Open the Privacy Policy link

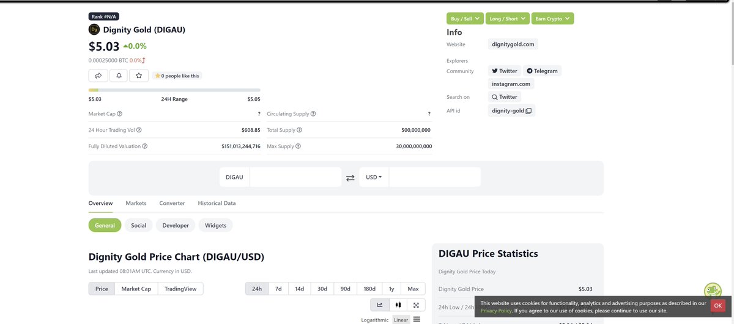pyautogui.click(x=497, y=311)
